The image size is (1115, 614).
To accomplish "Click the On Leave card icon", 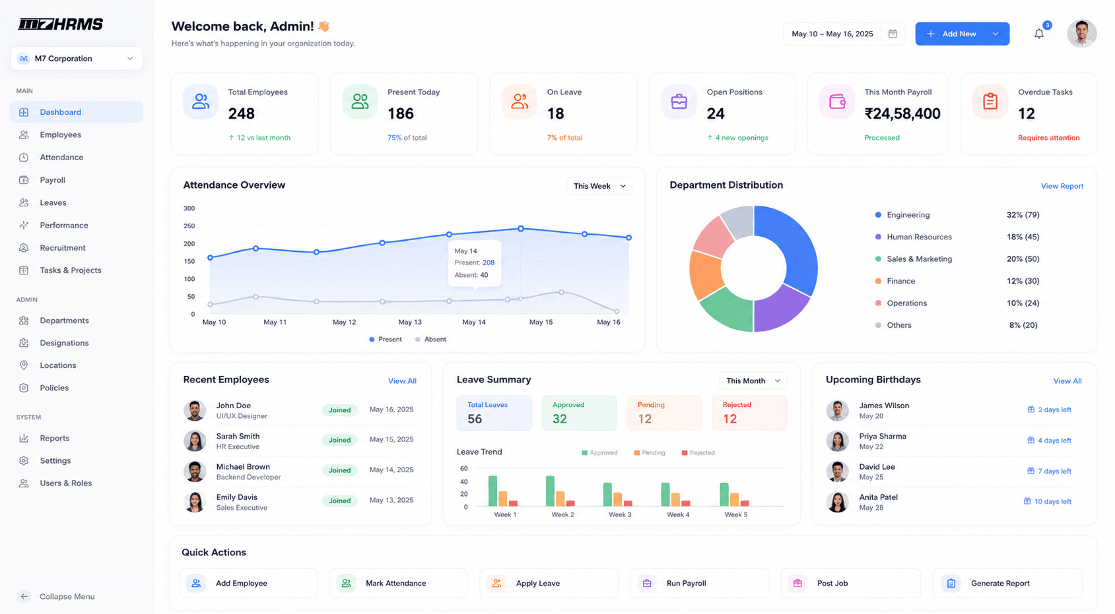I will coord(520,102).
